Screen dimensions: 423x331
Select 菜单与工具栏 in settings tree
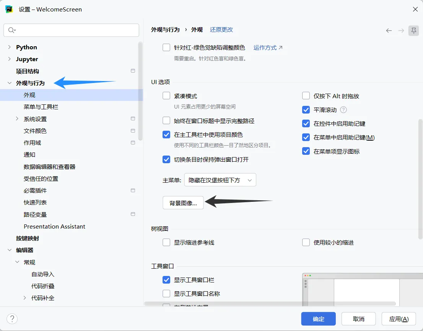(x=41, y=107)
